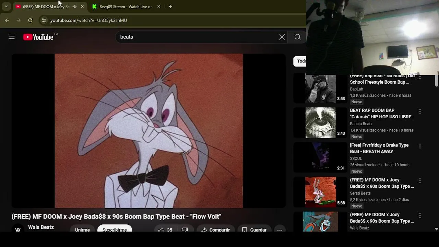Click the Serati Beats channel name
The image size is (439, 247).
[x=360, y=193]
